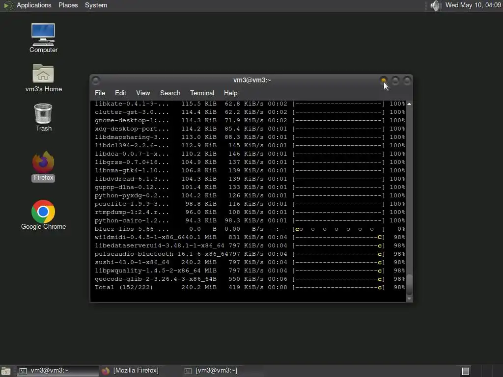Click the text 'libgrss-0.7.0+16...'
Viewport: 503px width, 377px height.
coord(132,162)
